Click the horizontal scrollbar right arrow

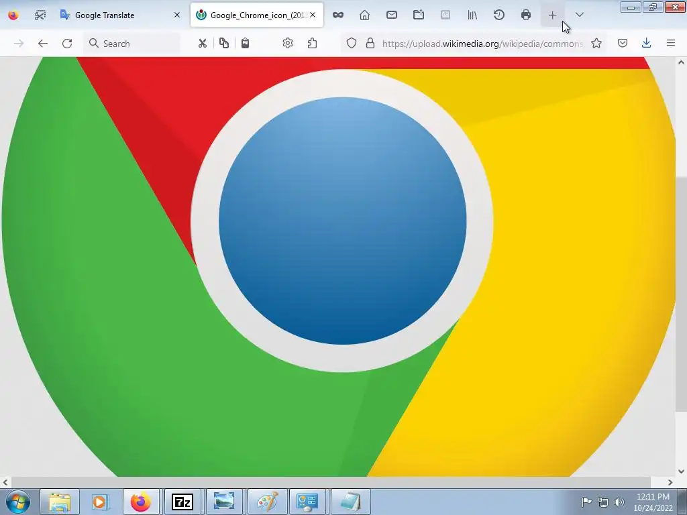click(670, 482)
